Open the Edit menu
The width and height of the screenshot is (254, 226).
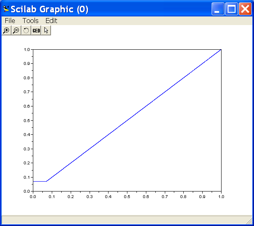click(x=51, y=21)
